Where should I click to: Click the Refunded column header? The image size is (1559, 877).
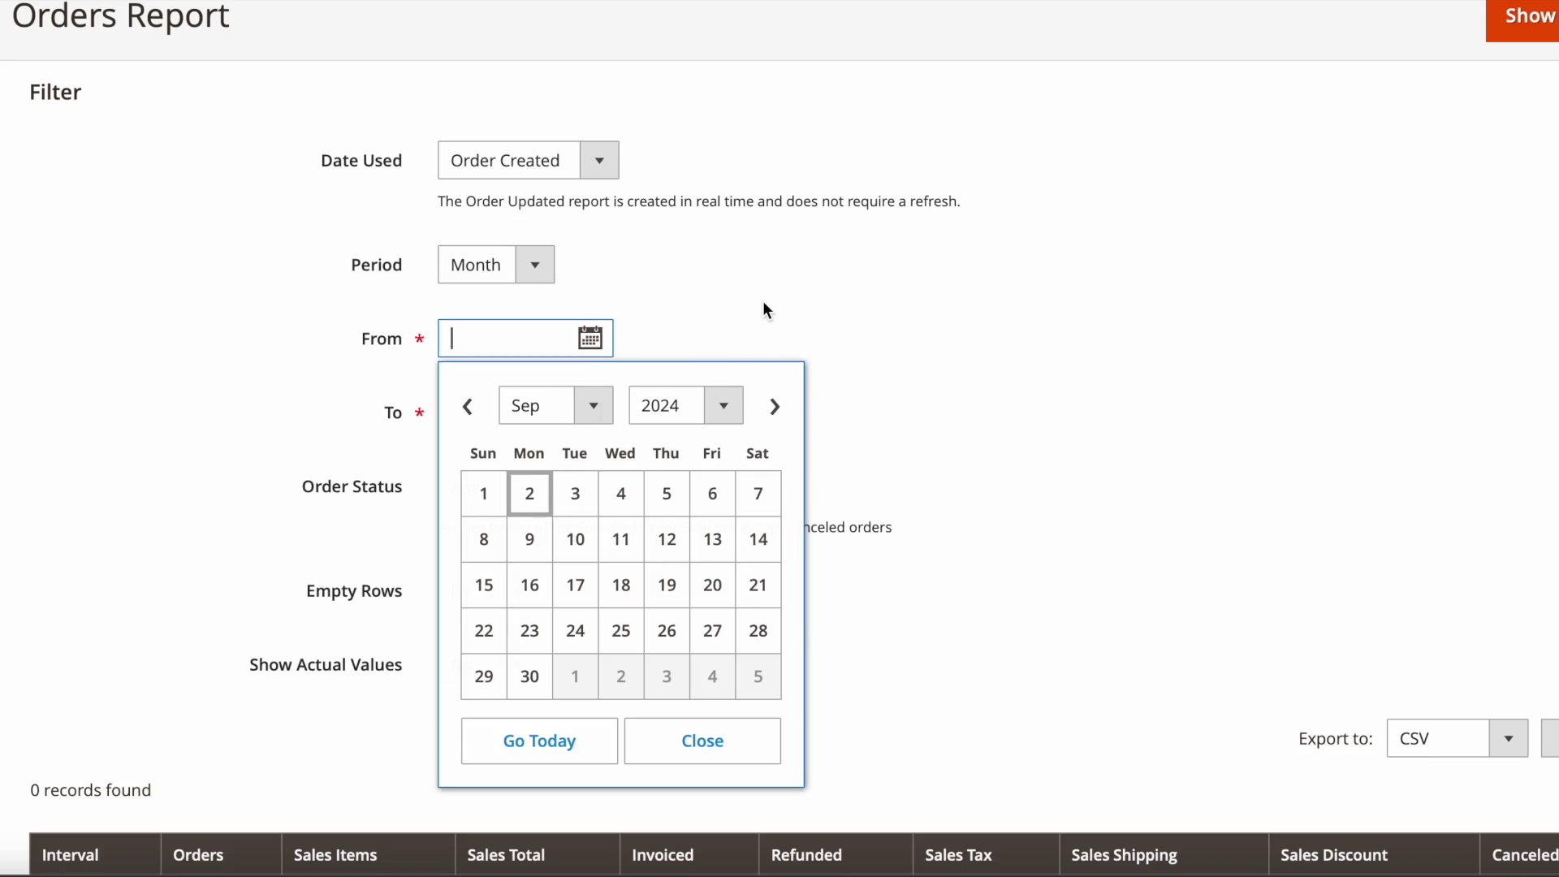(805, 855)
